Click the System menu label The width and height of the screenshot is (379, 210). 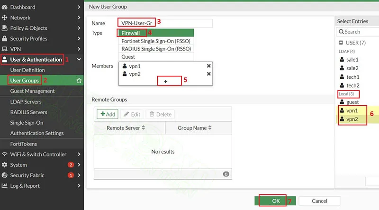pos(18,165)
